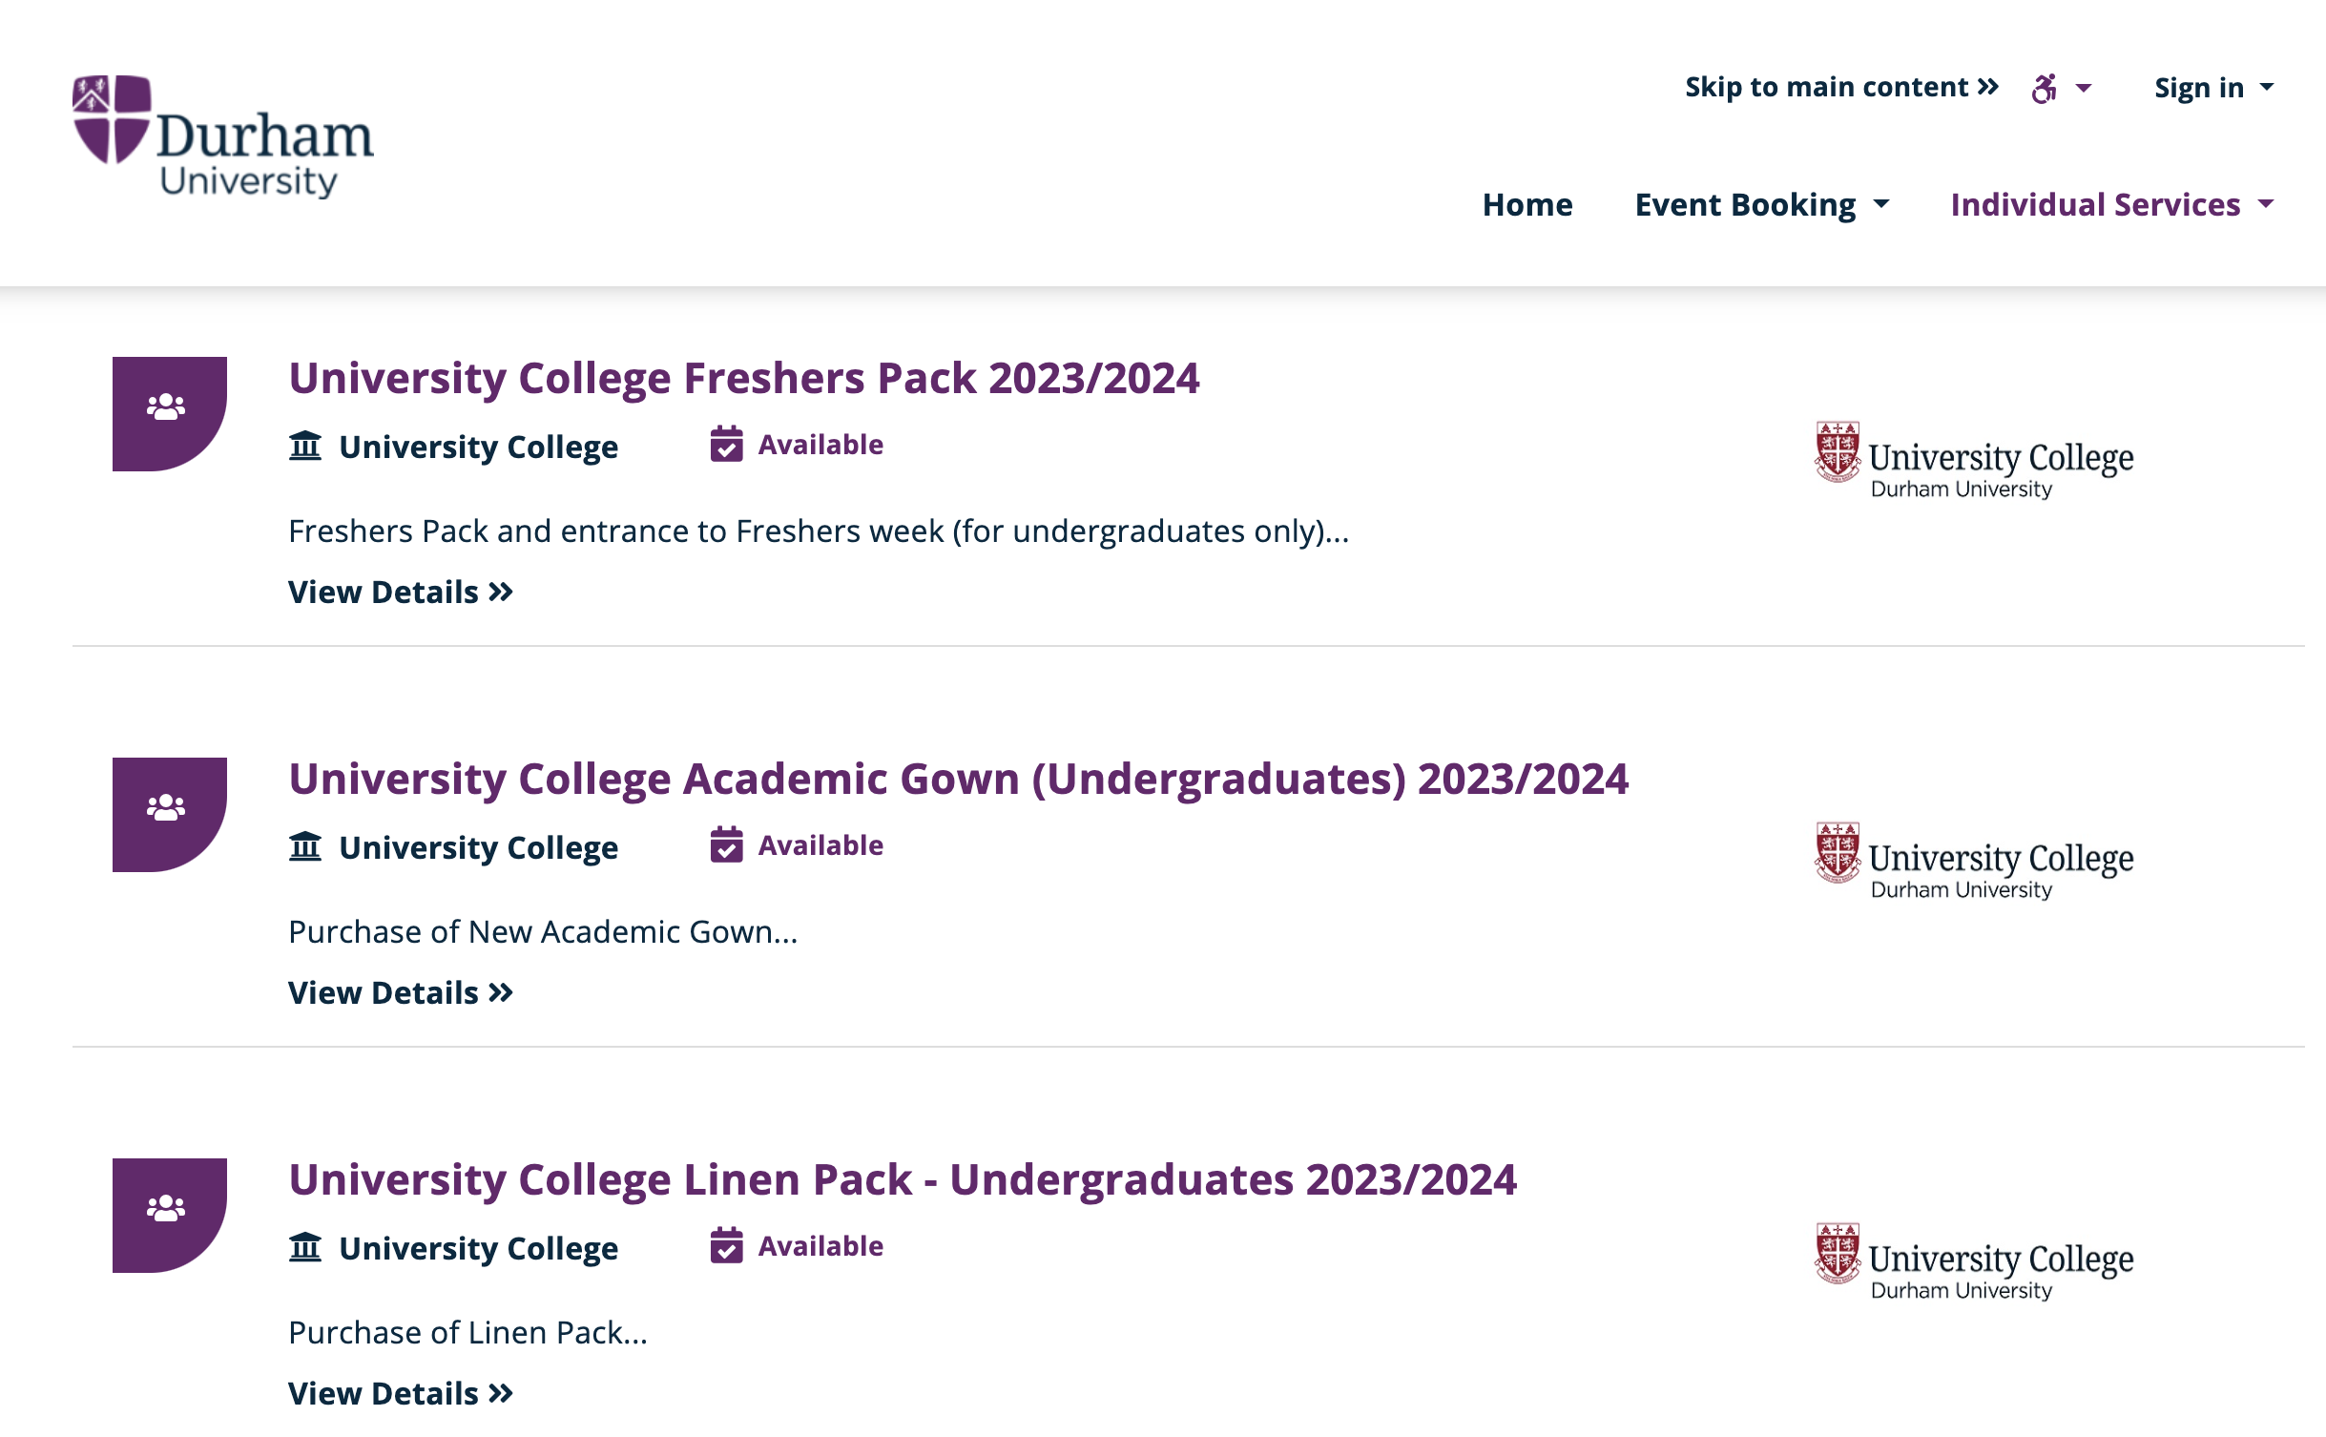This screenshot has height=1437, width=2326.
Task: Click the calendar-check icon under Linen Pack
Action: tap(726, 1246)
